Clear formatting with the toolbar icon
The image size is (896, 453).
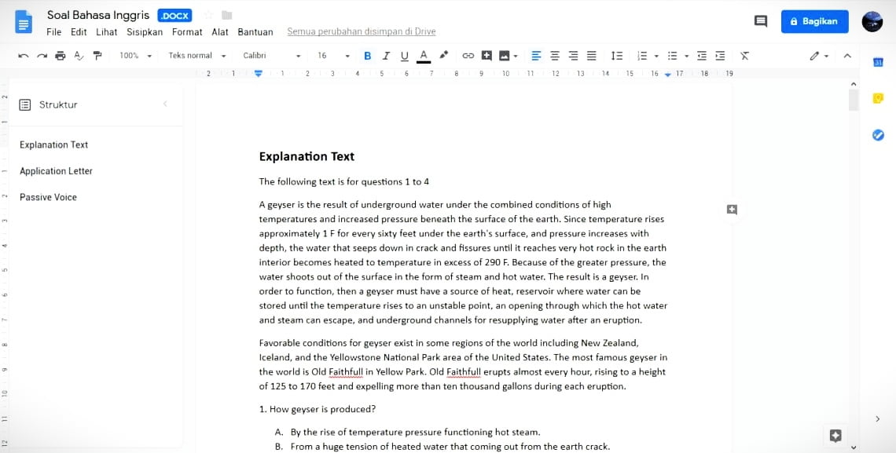pyautogui.click(x=744, y=56)
